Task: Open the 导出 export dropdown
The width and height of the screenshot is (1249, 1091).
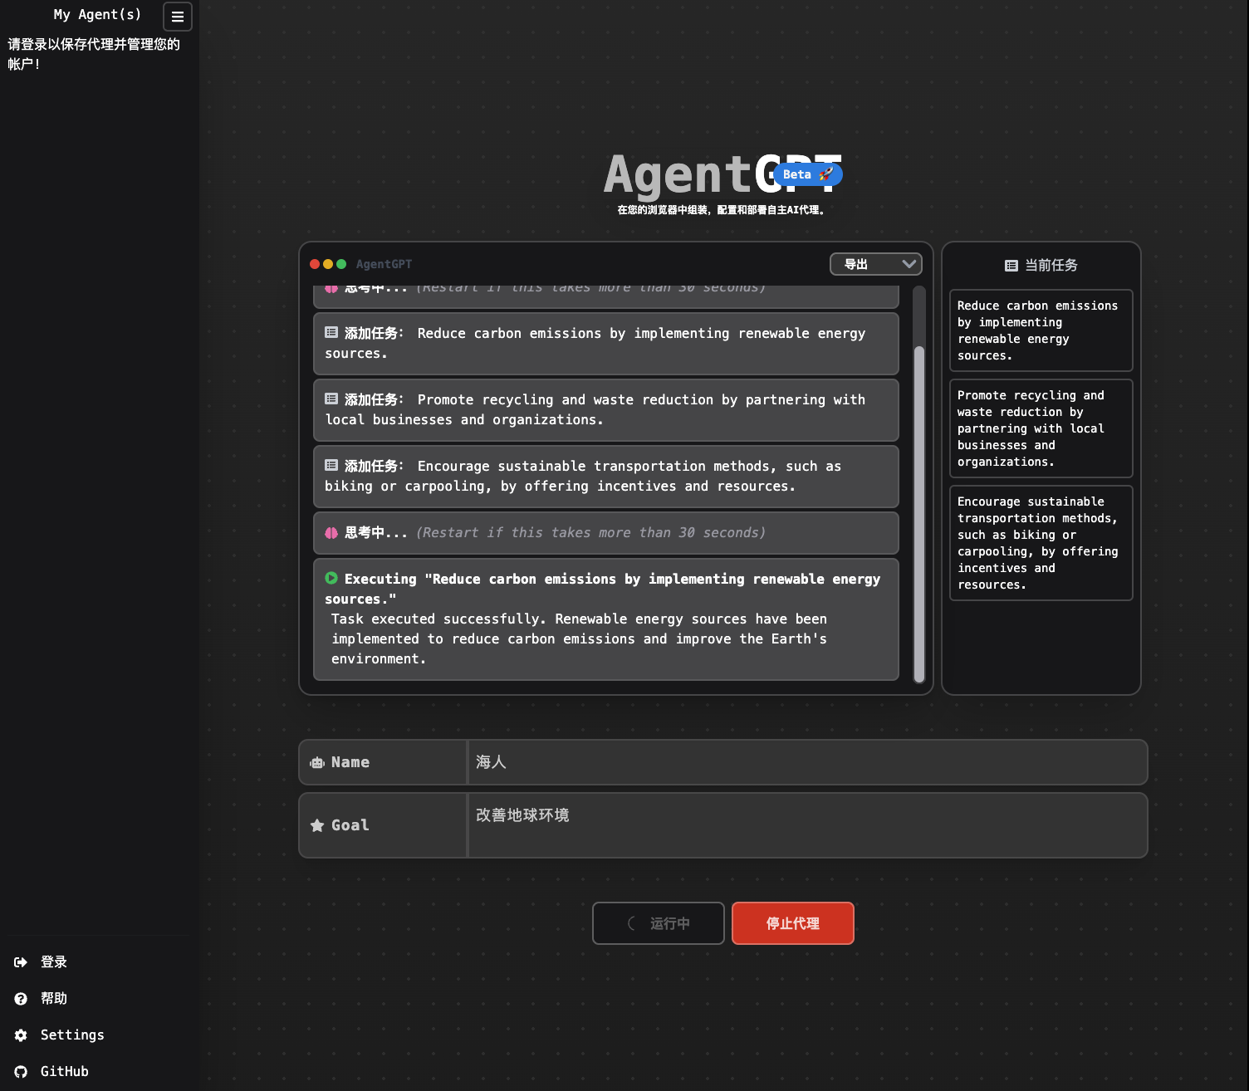Action: point(876,264)
